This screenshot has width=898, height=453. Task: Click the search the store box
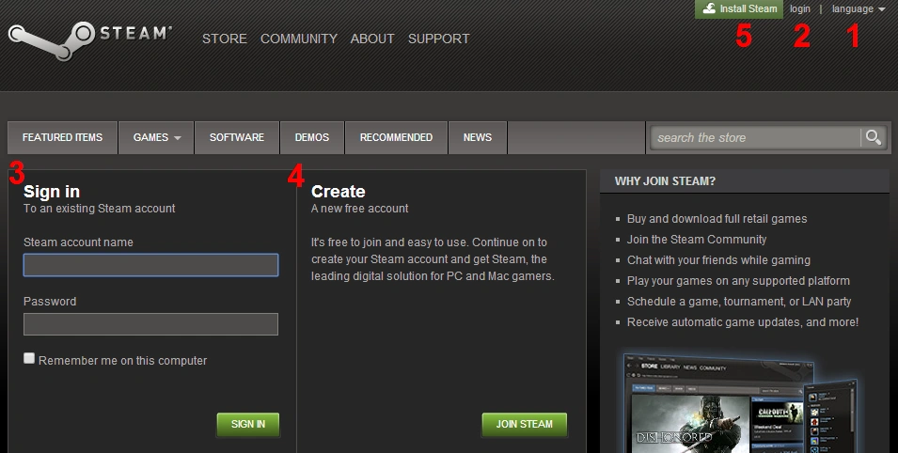[x=755, y=137]
